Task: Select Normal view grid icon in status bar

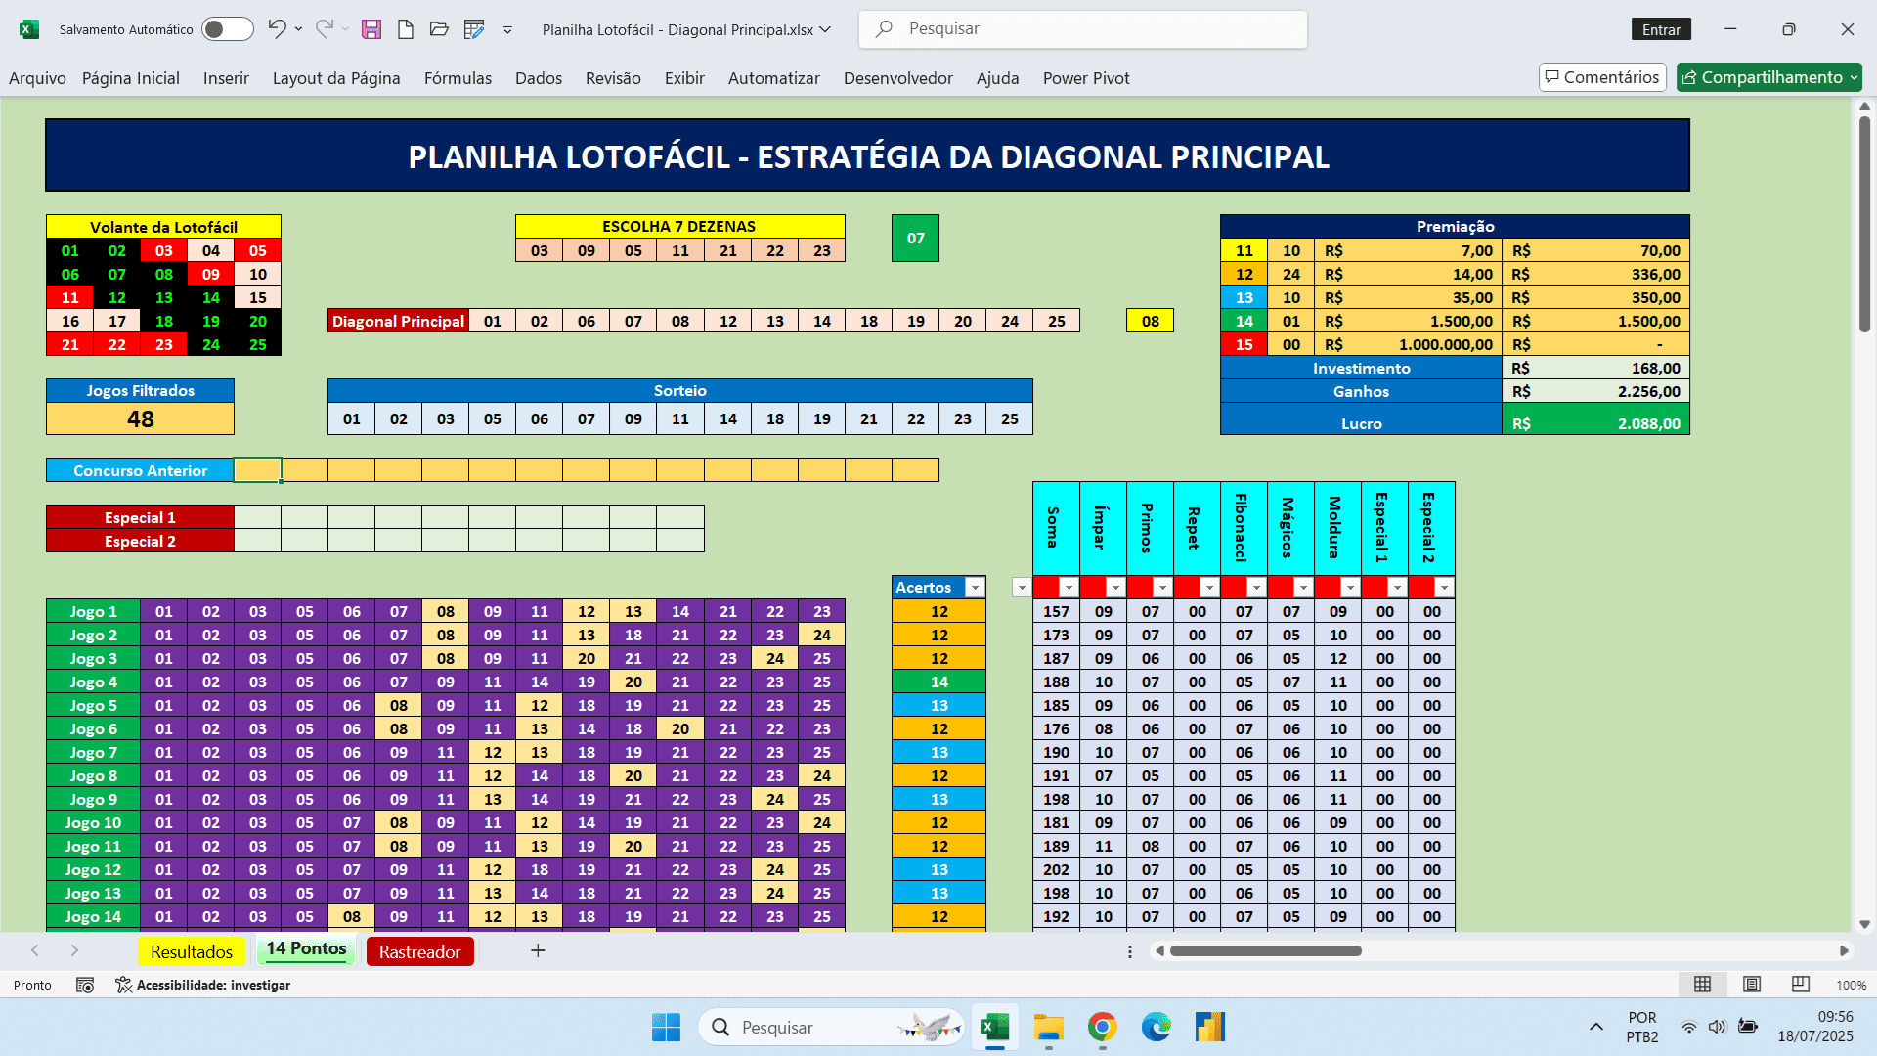Action: pos(1702,985)
